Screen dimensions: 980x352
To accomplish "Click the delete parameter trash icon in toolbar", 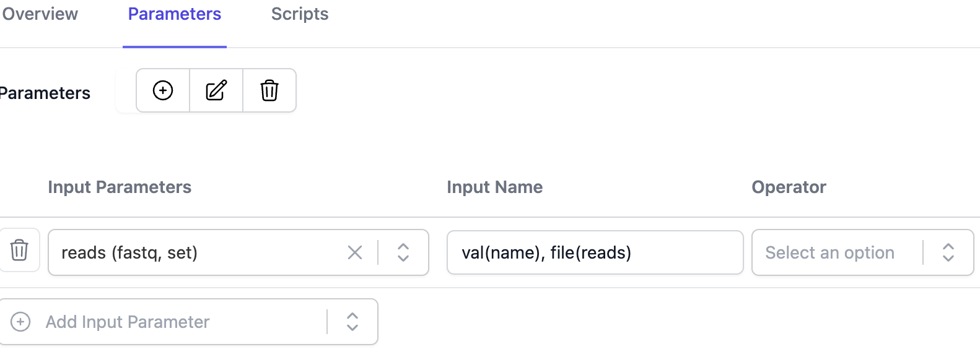I will click(269, 90).
